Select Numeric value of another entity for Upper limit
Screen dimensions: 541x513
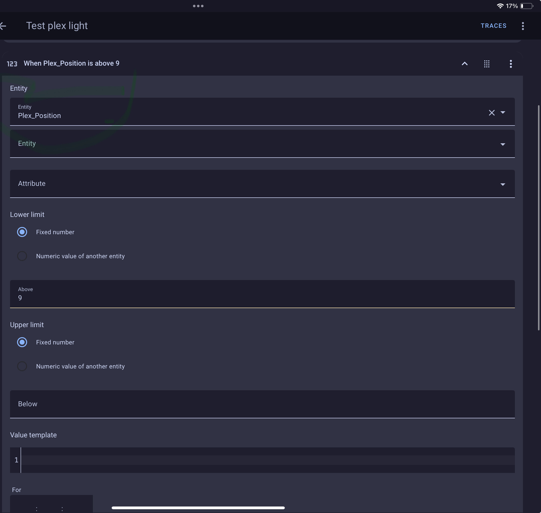point(22,366)
